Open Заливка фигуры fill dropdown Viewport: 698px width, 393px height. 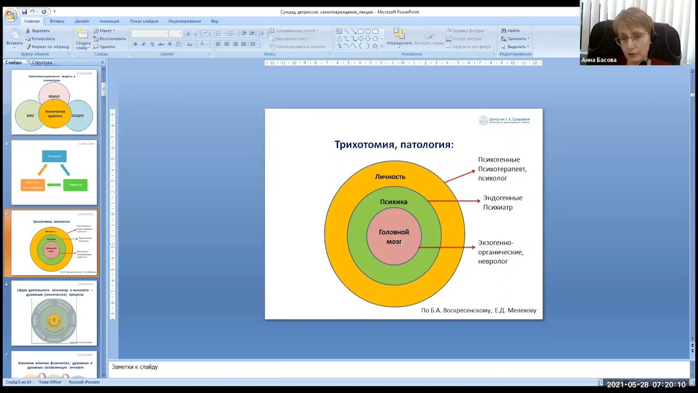[467, 31]
